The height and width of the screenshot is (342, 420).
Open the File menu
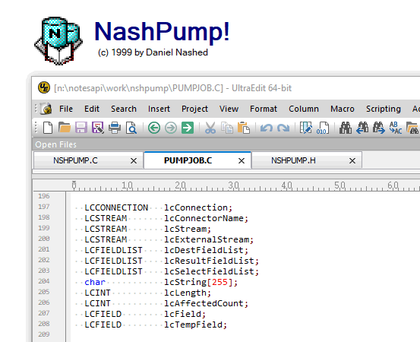pyautogui.click(x=66, y=109)
